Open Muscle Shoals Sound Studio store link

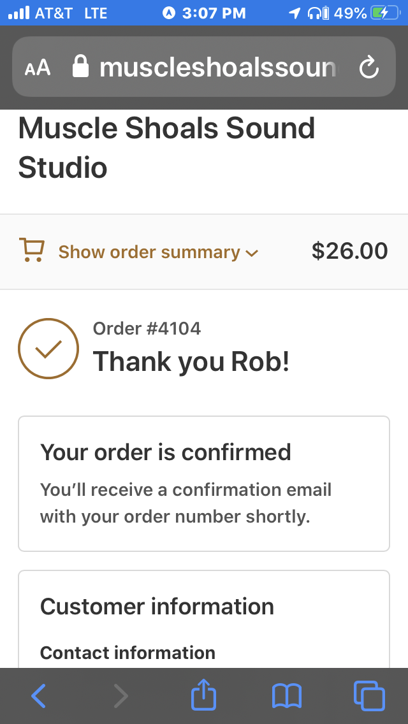(x=166, y=148)
